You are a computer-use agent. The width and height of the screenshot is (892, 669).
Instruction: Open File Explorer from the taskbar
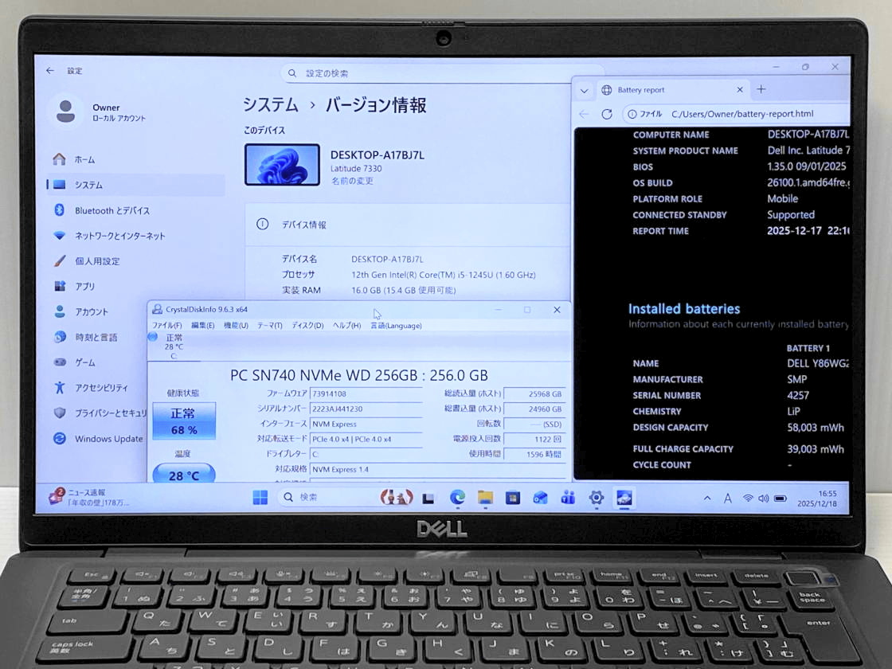coord(485,498)
